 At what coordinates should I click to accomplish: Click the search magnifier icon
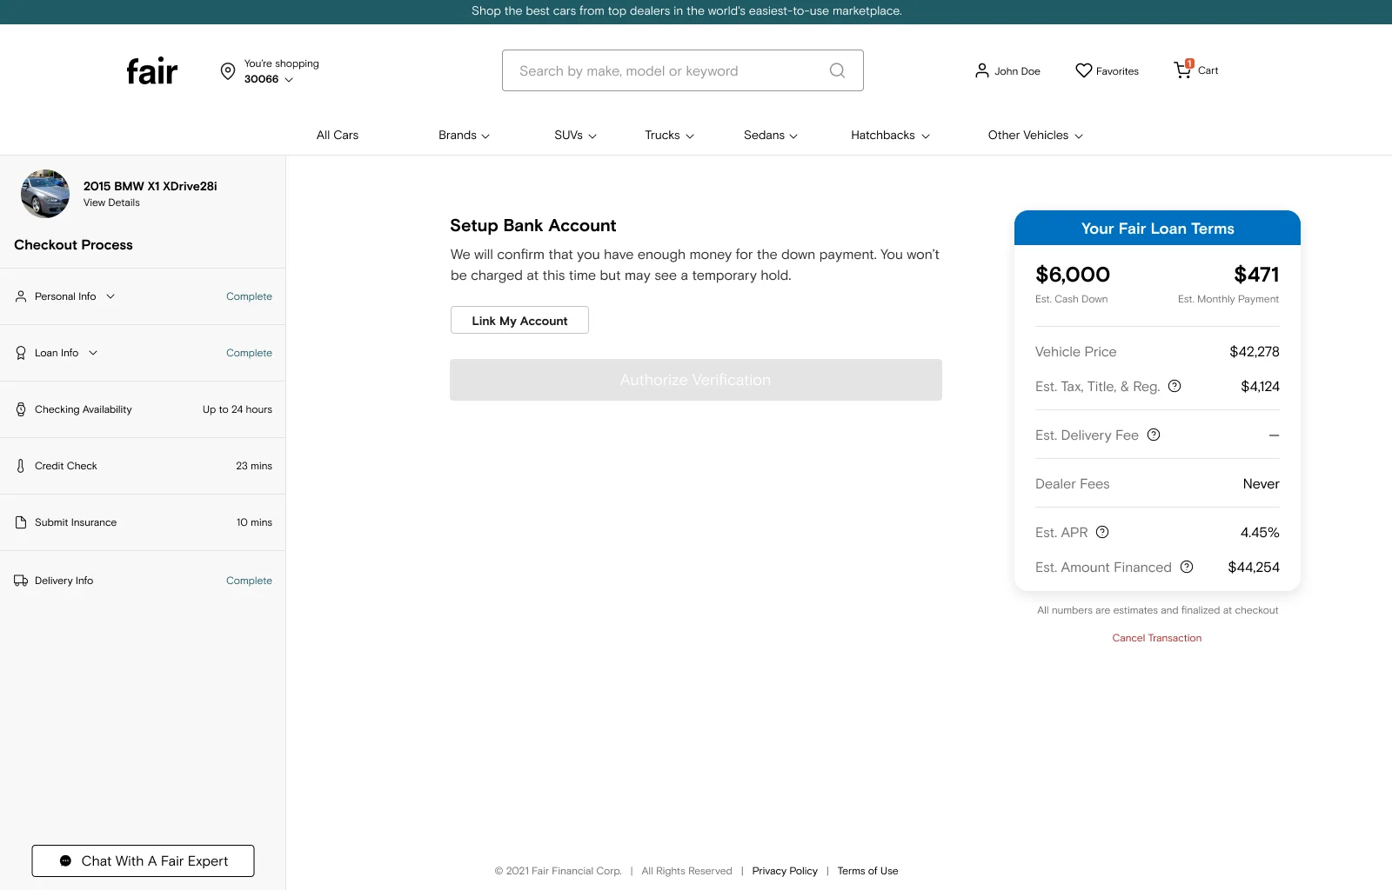[x=837, y=70]
